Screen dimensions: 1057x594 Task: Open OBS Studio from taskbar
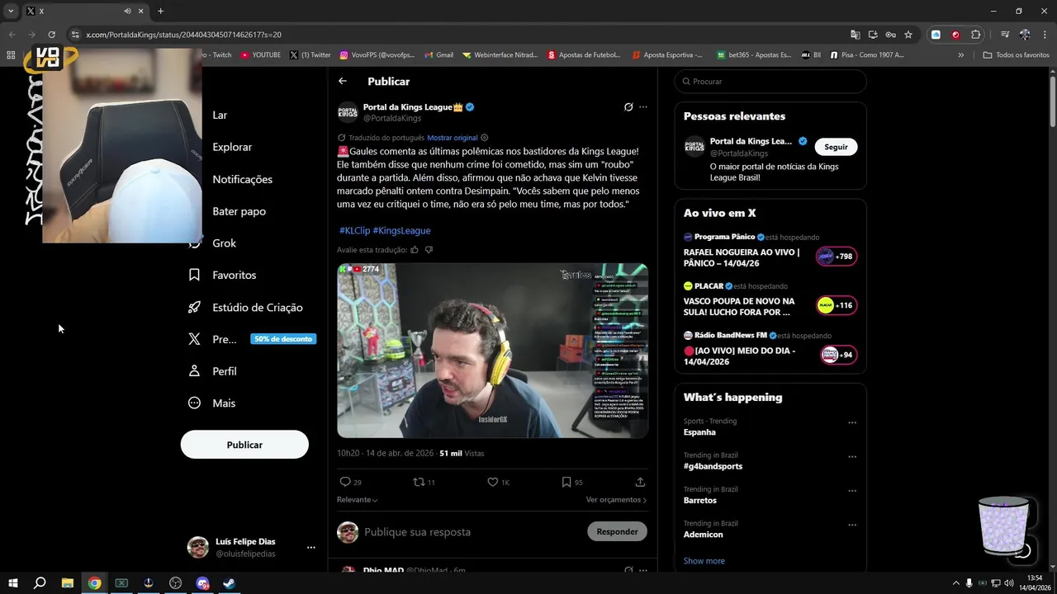(175, 583)
